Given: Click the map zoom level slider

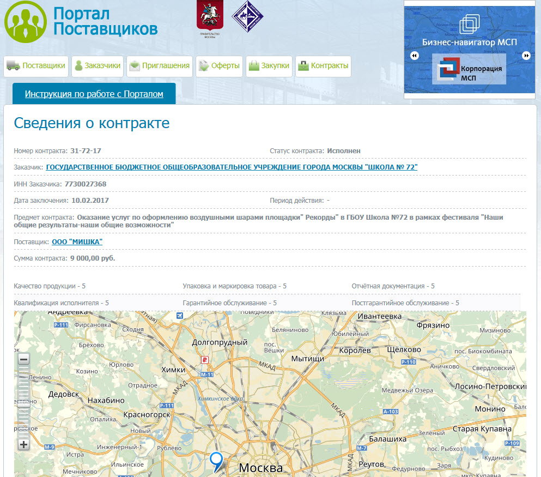Looking at the screenshot, I should [x=23, y=404].
